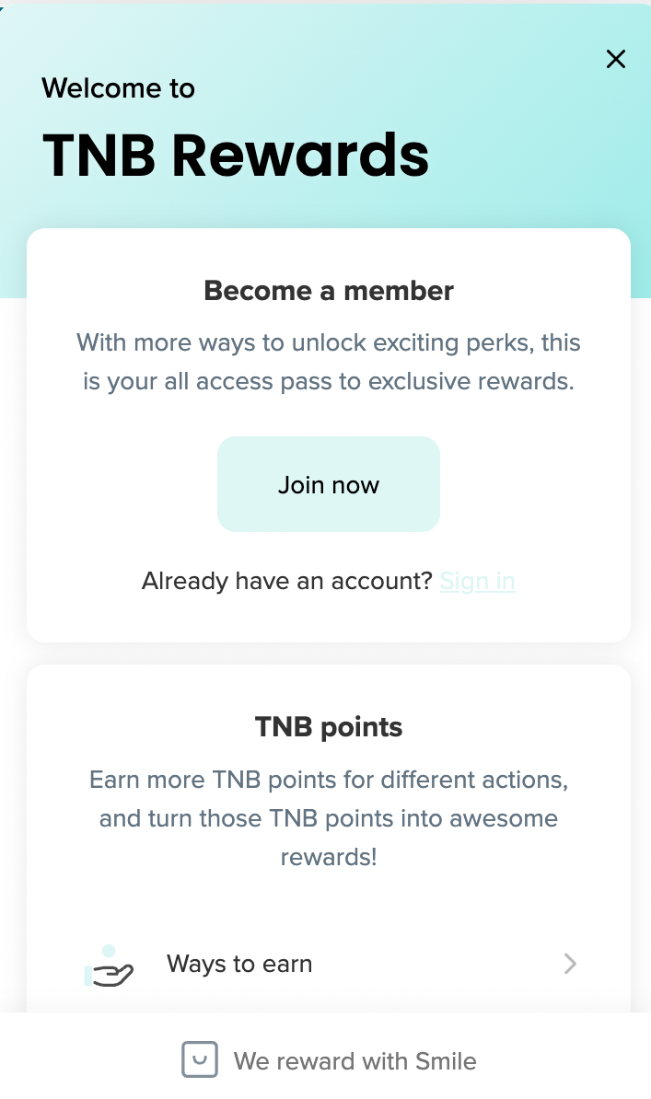Click the 'all access pass to exclusive rewards' line
Viewport: 651px width, 1099px height.
[x=329, y=382]
